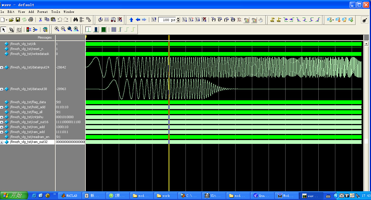
Task: Click the Cut scissors icon
Action: [x=40, y=20]
